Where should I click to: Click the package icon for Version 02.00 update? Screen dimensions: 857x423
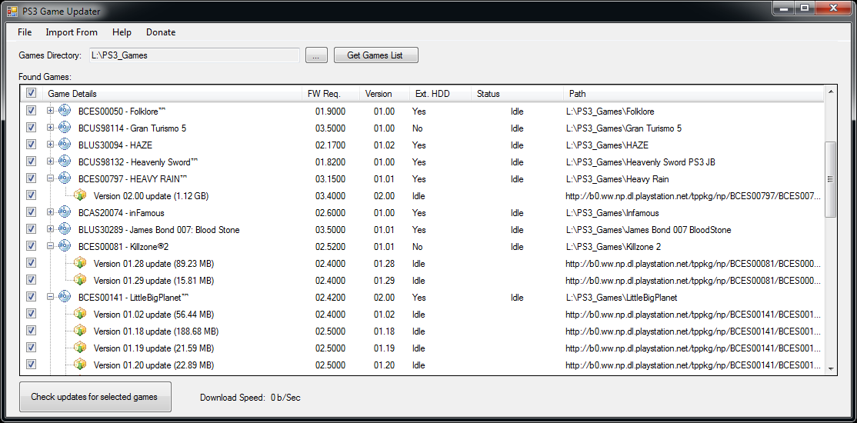coord(80,196)
